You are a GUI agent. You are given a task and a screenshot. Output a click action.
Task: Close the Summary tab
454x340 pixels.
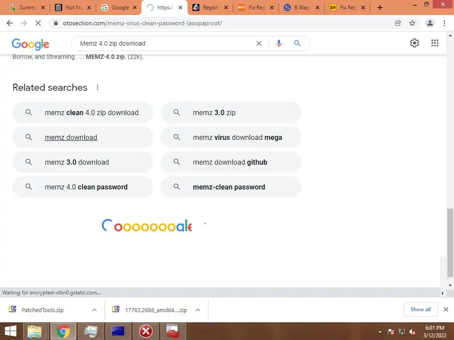[43, 8]
